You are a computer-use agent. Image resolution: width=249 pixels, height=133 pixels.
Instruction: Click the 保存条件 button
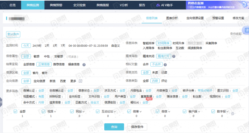click(x=137, y=127)
